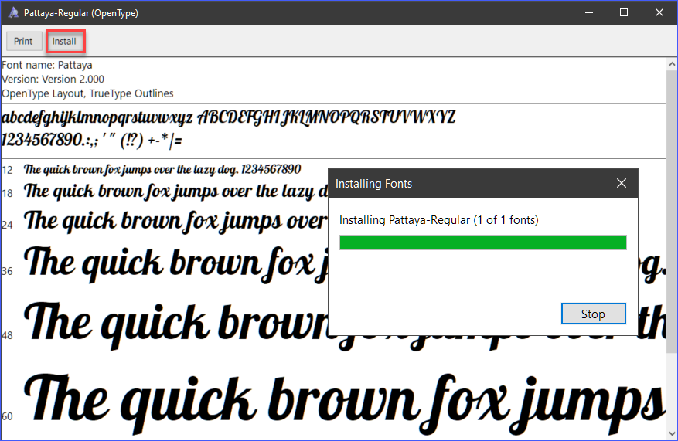Image resolution: width=678 pixels, height=441 pixels.
Task: Maximize the Pattaya-Regular window
Action: 624,12
